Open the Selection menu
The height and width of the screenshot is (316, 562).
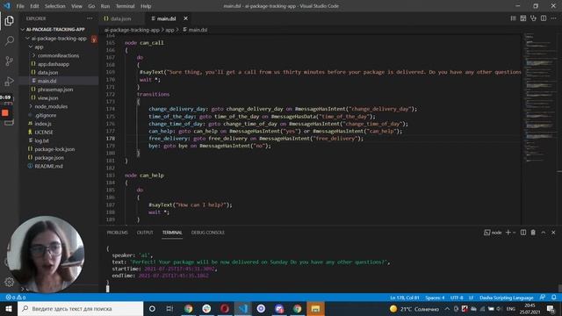click(x=54, y=6)
